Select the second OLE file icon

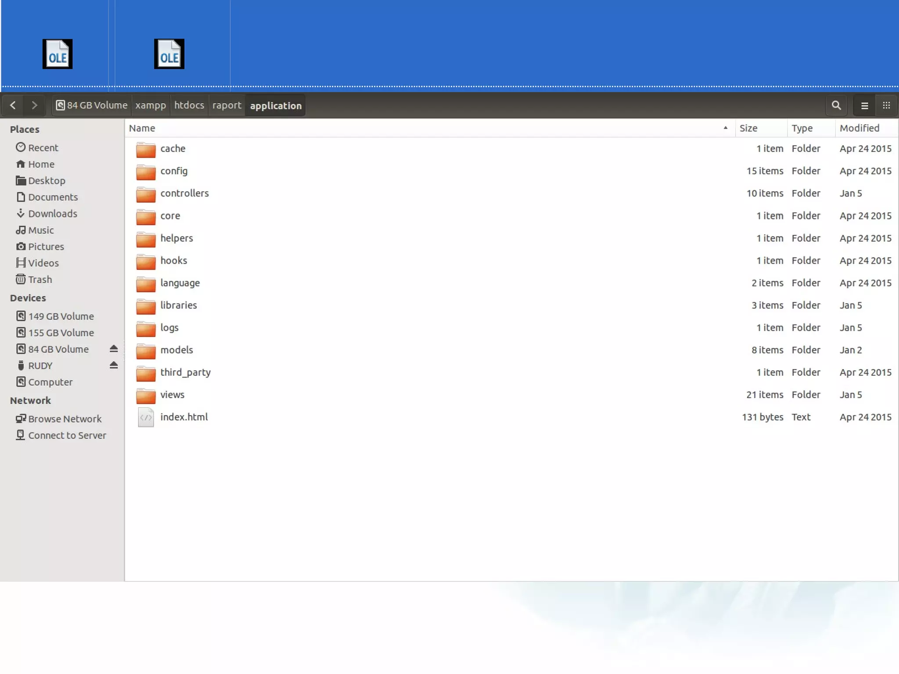pos(169,54)
